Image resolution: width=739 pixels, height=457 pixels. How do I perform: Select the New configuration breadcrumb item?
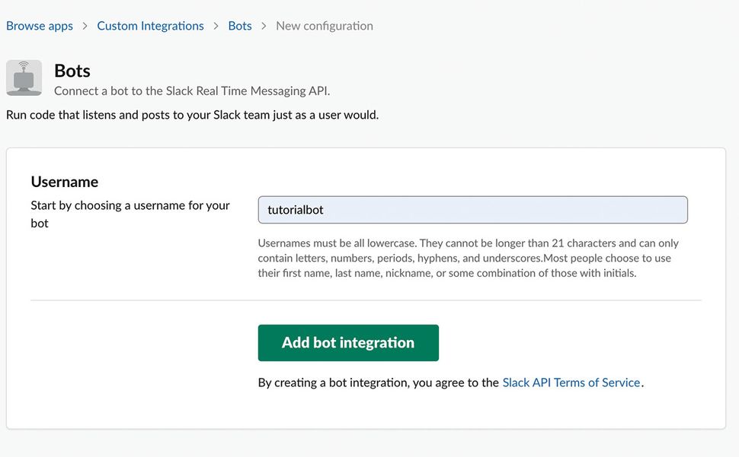pos(325,25)
